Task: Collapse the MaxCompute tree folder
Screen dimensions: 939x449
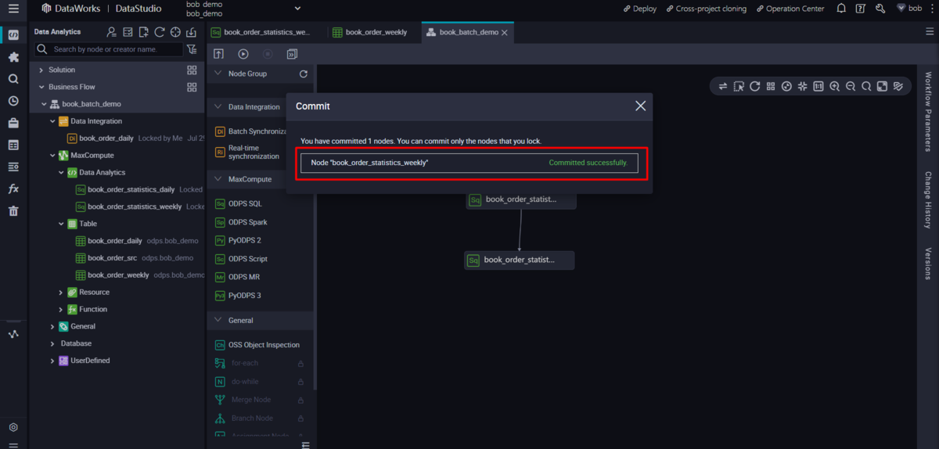Action: (52, 156)
